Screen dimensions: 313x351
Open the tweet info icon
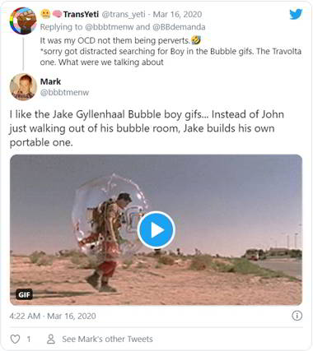(297, 316)
